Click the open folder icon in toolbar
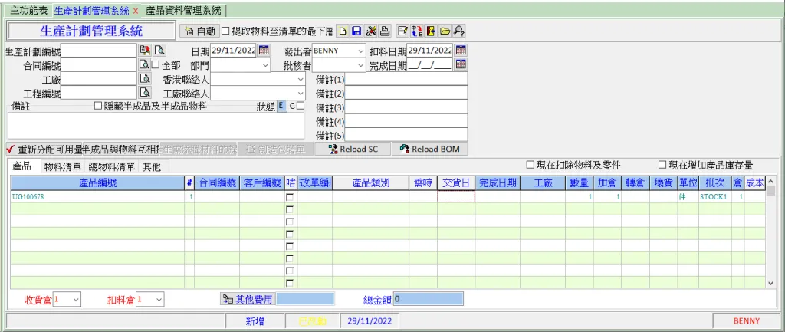The width and height of the screenshot is (785, 332). pos(445,31)
